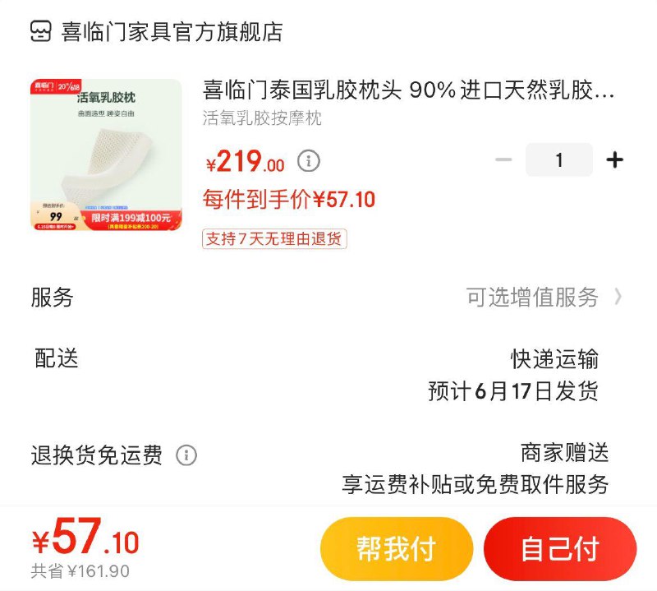Tap the latex pillow product thumbnail
657x591 pixels.
(106, 155)
